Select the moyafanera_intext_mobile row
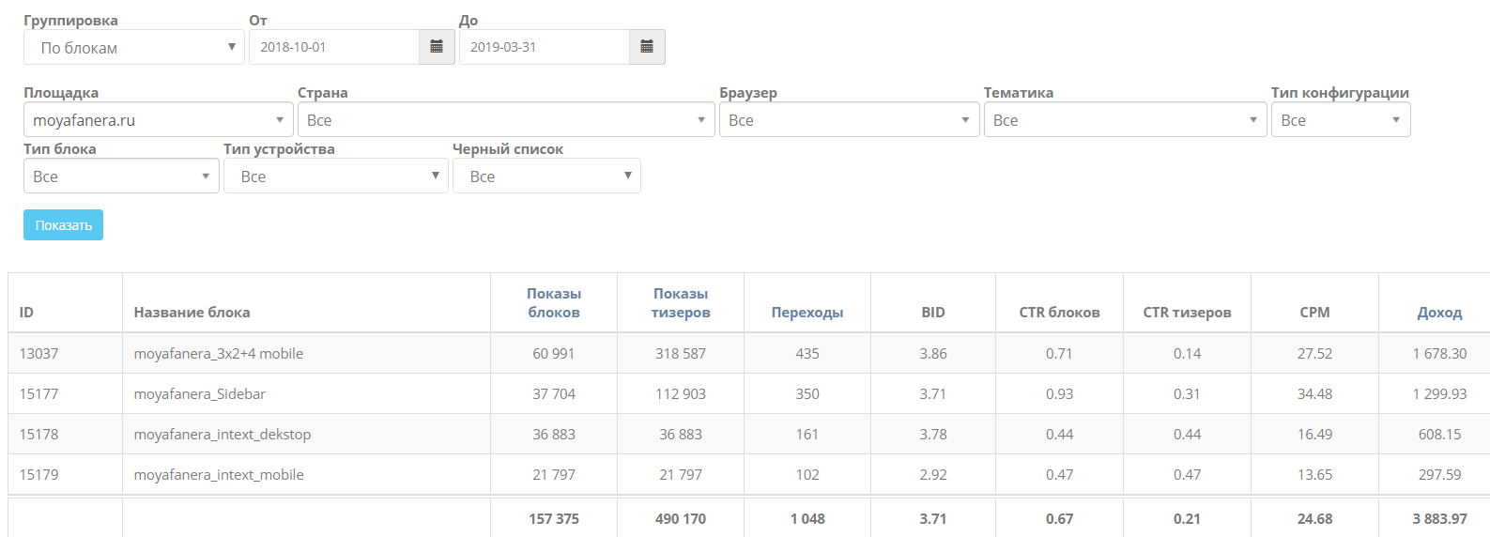Viewport: 1490px width, 537px height. [x=748, y=475]
